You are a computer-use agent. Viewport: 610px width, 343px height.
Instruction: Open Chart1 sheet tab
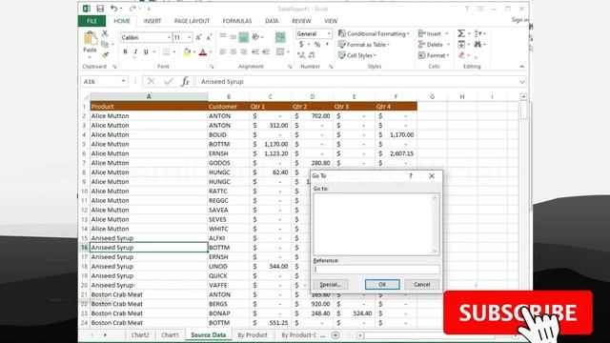170,334
